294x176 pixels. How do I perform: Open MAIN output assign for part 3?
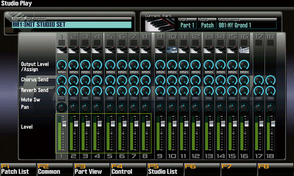click(x=85, y=72)
